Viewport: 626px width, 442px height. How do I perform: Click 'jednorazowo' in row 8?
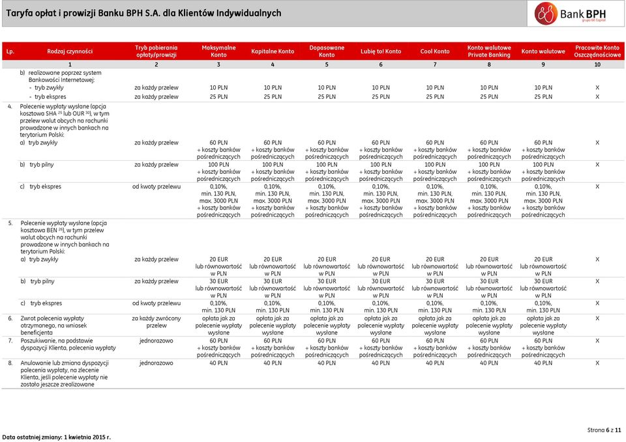[156, 363]
